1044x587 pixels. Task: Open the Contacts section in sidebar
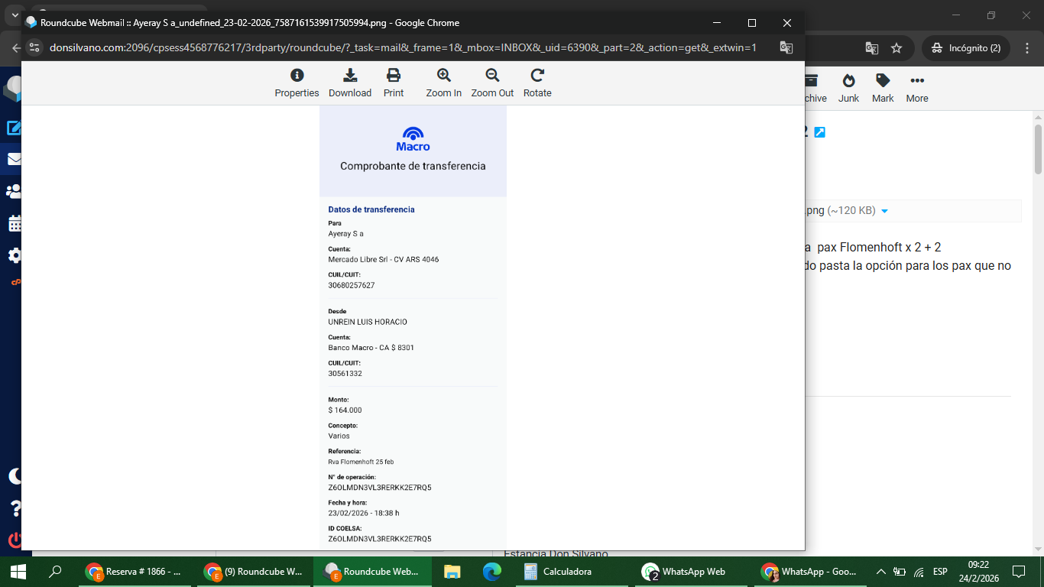(x=14, y=191)
